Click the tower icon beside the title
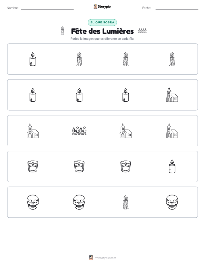This screenshot has width=205, height=266. [62, 31]
